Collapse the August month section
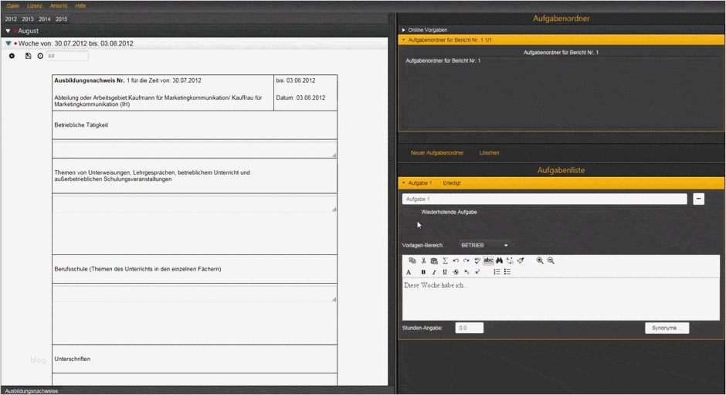This screenshot has width=726, height=395. (x=8, y=31)
